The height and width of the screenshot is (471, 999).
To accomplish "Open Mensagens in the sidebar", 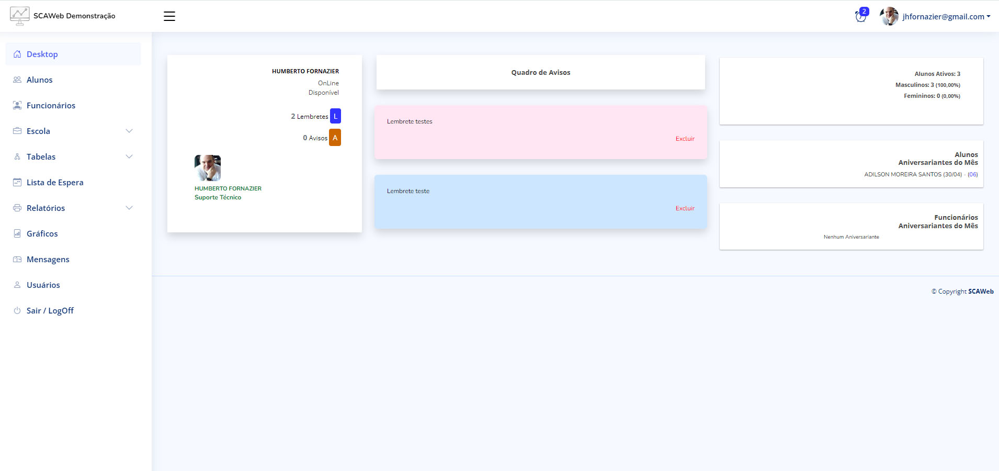I will (48, 259).
